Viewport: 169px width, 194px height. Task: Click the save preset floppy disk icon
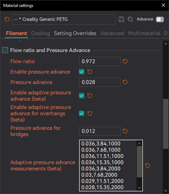[121, 19]
